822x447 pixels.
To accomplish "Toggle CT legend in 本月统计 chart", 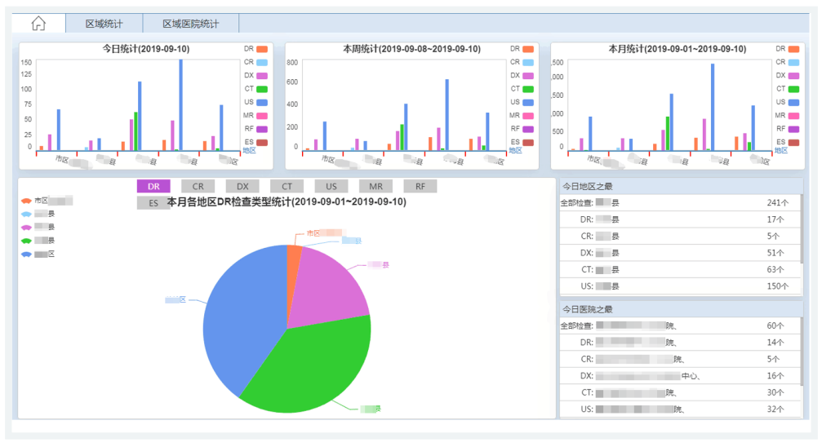I will click(794, 89).
